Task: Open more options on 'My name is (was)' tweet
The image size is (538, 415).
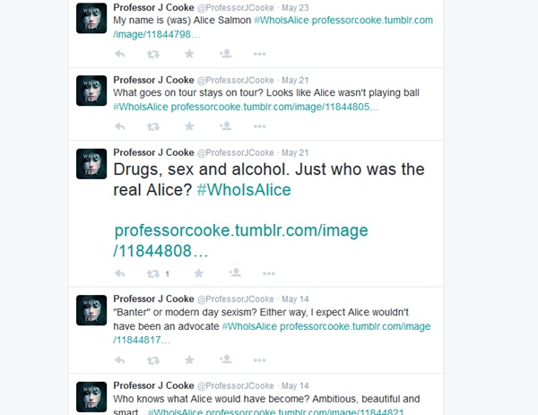Action: coord(259,54)
